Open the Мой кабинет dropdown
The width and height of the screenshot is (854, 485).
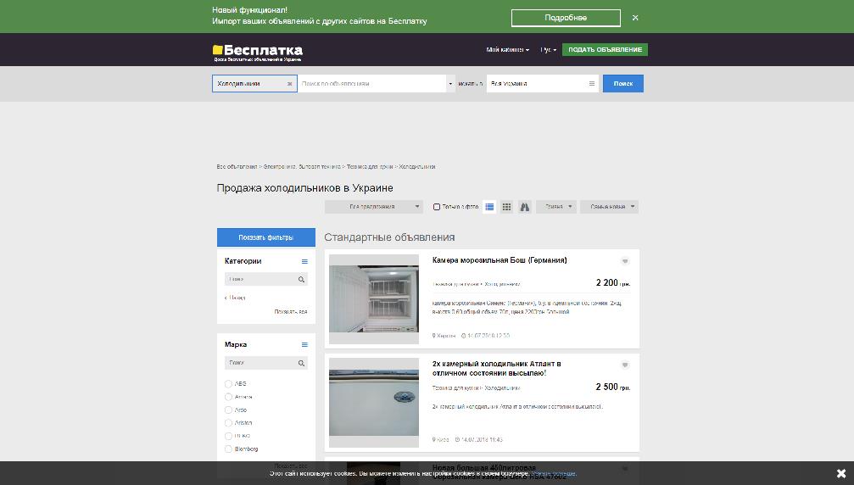508,49
